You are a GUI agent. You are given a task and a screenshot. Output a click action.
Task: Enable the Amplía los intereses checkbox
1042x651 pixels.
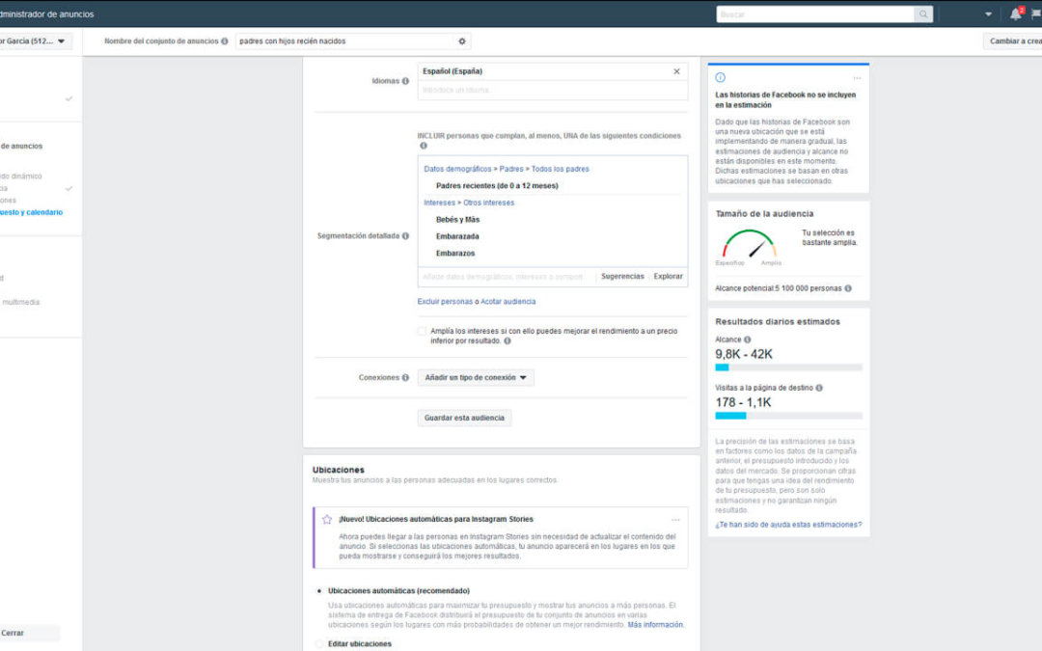point(422,331)
